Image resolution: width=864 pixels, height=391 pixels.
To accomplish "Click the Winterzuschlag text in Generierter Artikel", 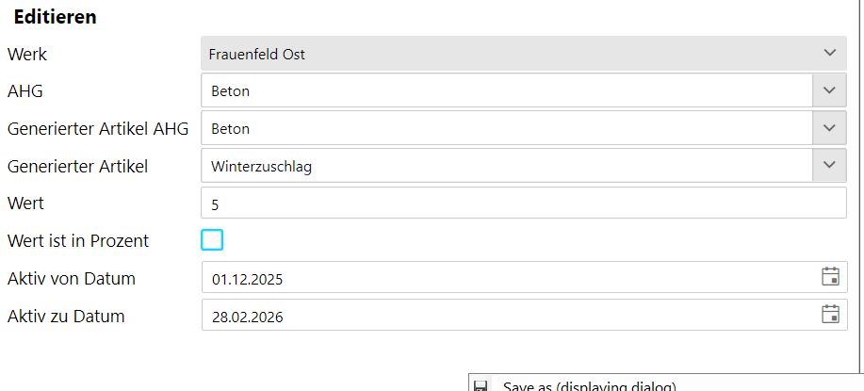I will [x=262, y=167].
